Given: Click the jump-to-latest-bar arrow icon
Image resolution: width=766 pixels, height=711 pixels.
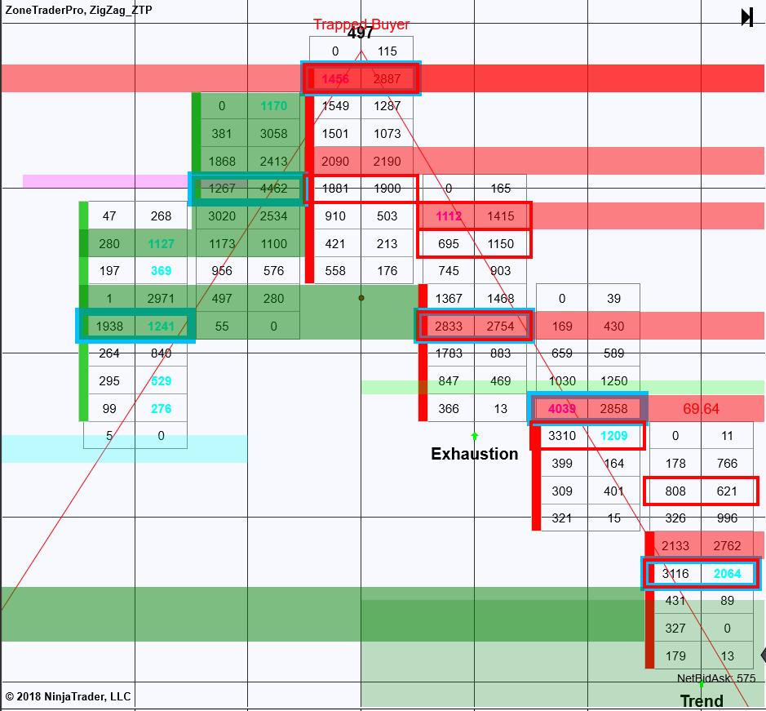Looking at the screenshot, I should [747, 18].
